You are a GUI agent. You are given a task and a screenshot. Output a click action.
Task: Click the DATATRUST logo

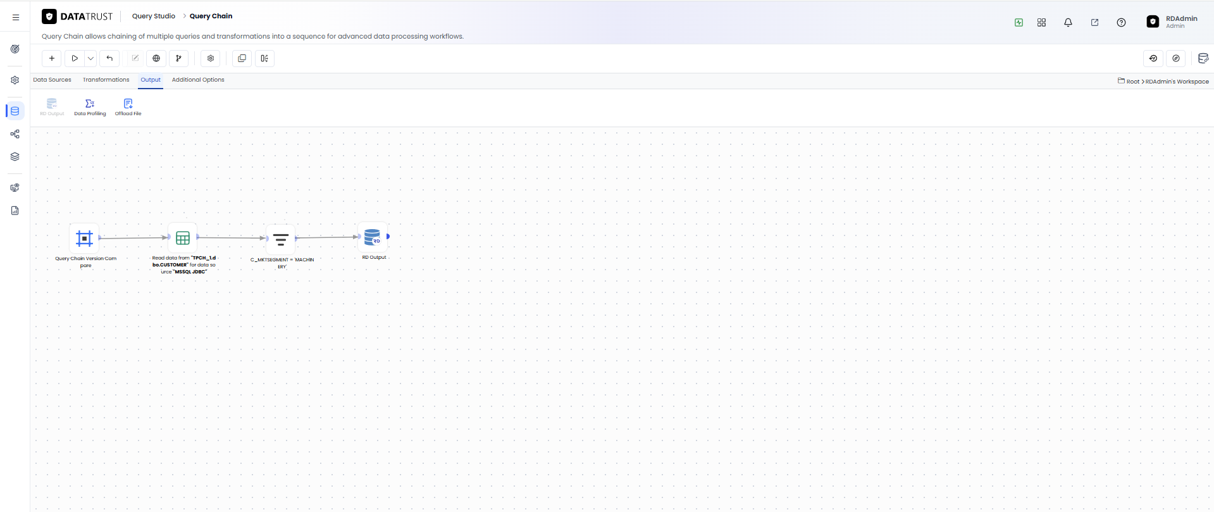click(77, 16)
